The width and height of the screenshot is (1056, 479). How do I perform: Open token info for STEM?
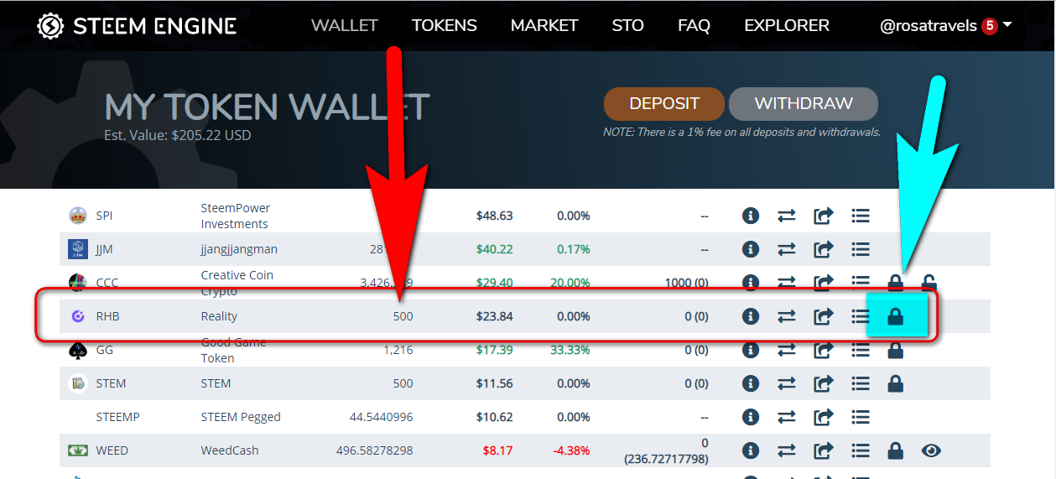coord(751,383)
